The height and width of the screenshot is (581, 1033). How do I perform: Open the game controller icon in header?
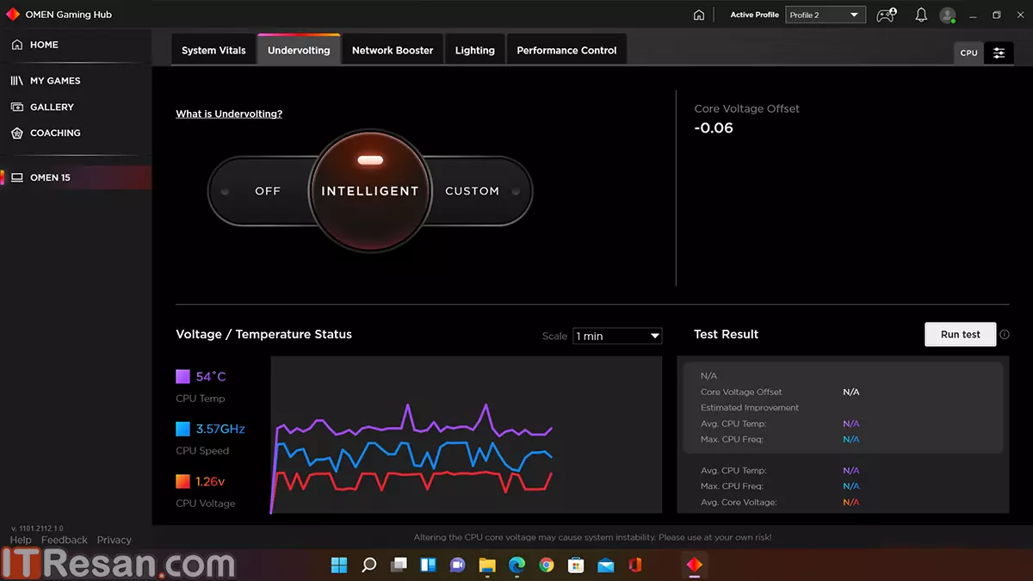[x=885, y=15]
